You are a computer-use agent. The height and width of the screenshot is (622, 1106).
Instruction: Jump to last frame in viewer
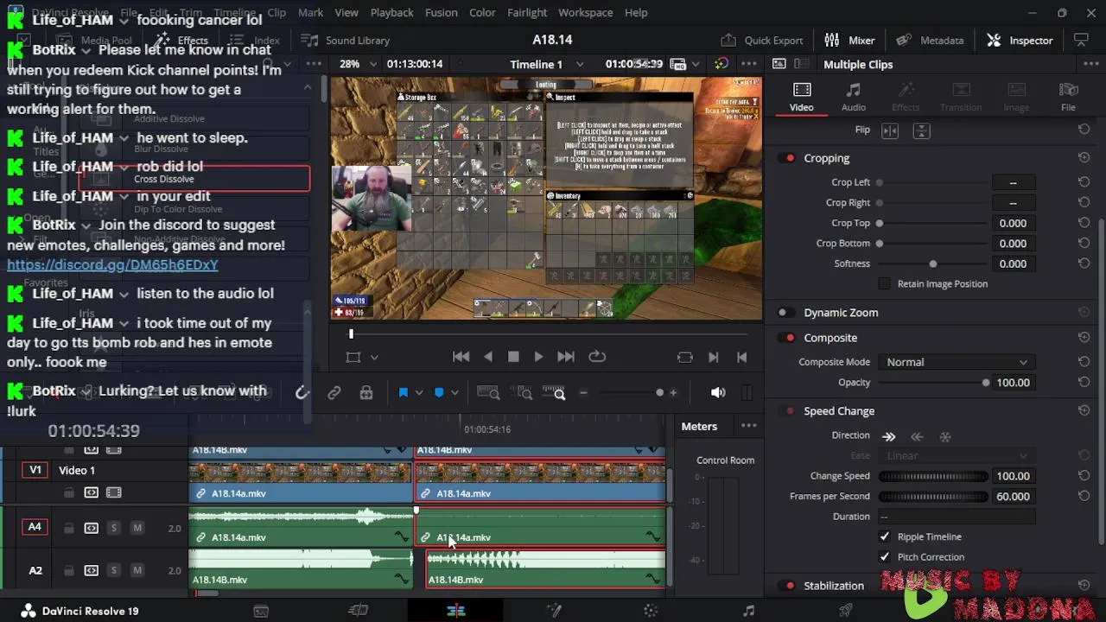coord(566,357)
